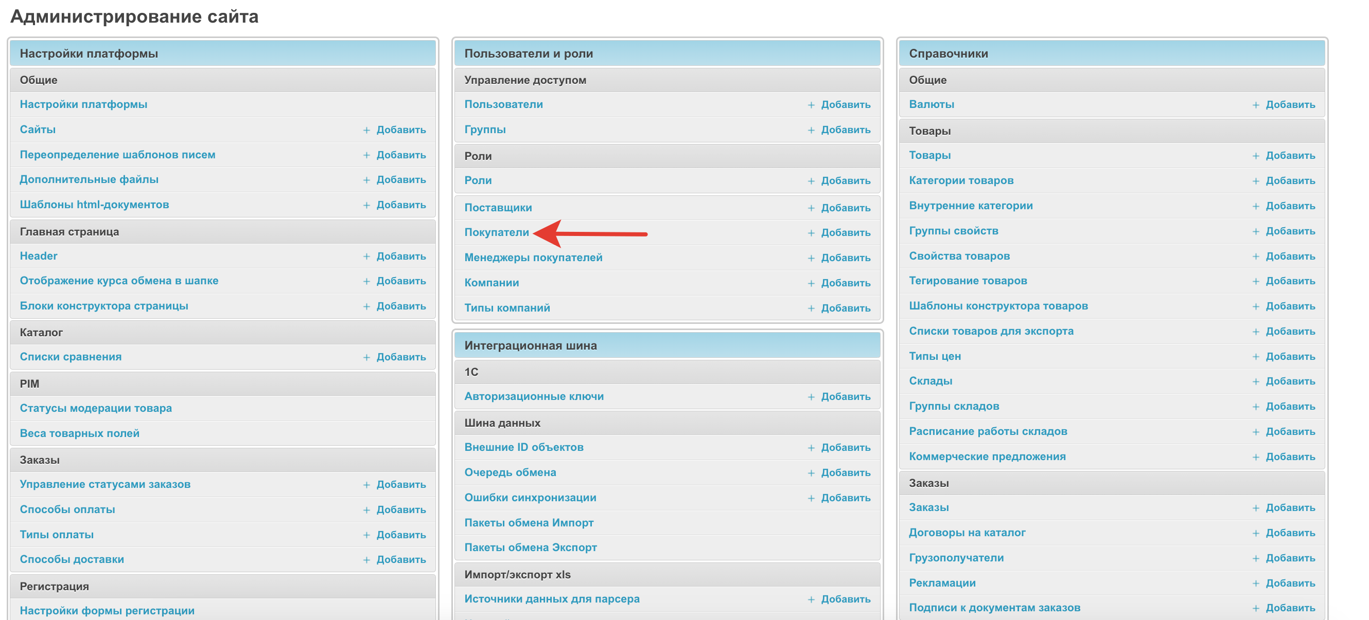Image resolution: width=1369 pixels, height=620 pixels.
Task: Click plus icon for Пользователи row
Action: pos(811,105)
